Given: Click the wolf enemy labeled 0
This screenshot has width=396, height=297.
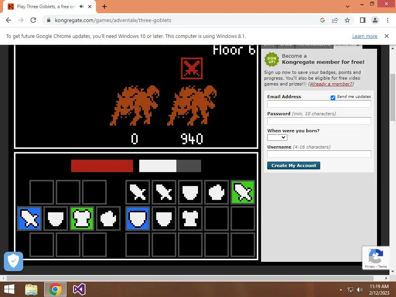Looking at the screenshot, I should tap(135, 106).
